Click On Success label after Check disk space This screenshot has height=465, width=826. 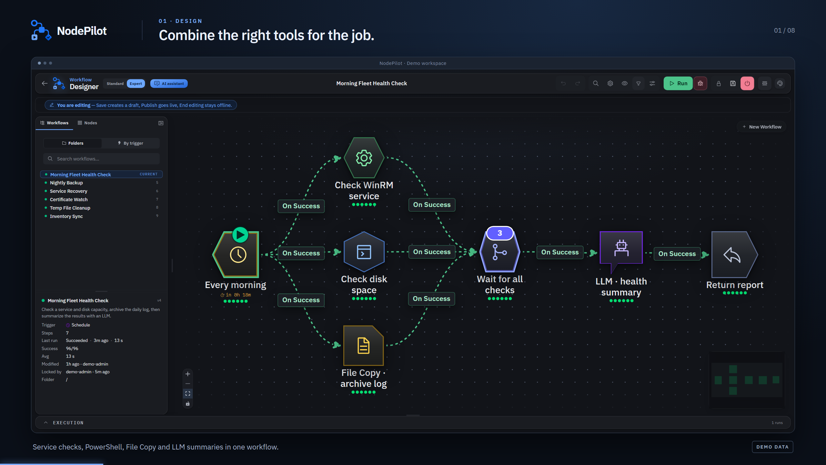click(432, 252)
